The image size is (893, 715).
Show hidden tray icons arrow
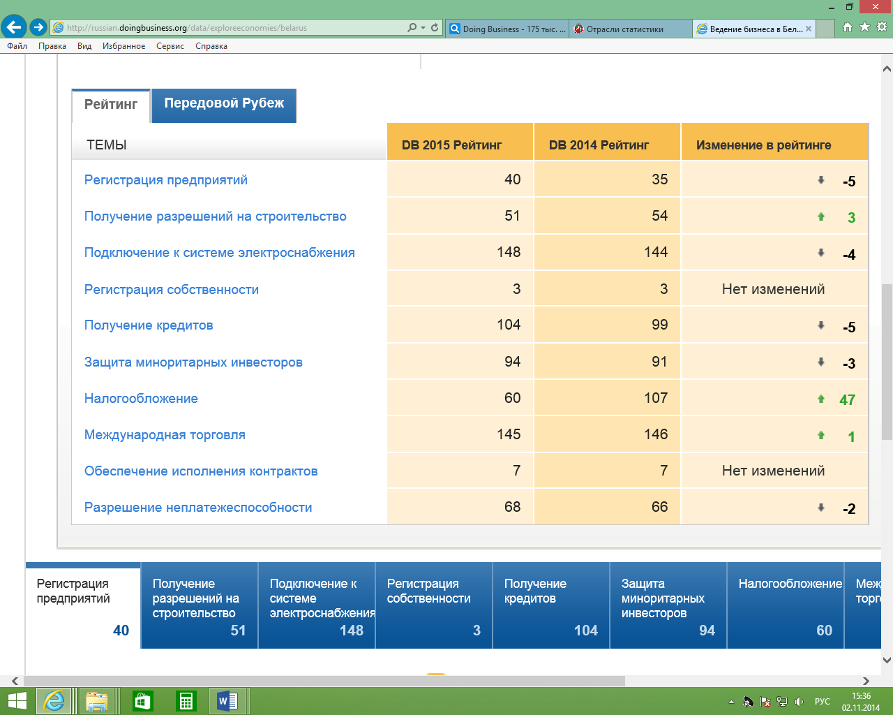(x=731, y=702)
